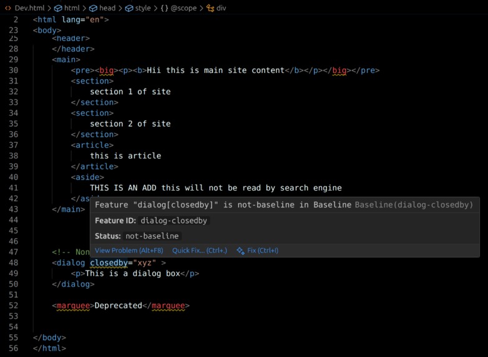
Task: Click the closing dialog tag on line 50
Action: [73, 284]
